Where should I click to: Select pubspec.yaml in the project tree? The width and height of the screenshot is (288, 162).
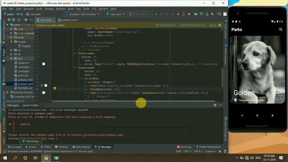24,84
